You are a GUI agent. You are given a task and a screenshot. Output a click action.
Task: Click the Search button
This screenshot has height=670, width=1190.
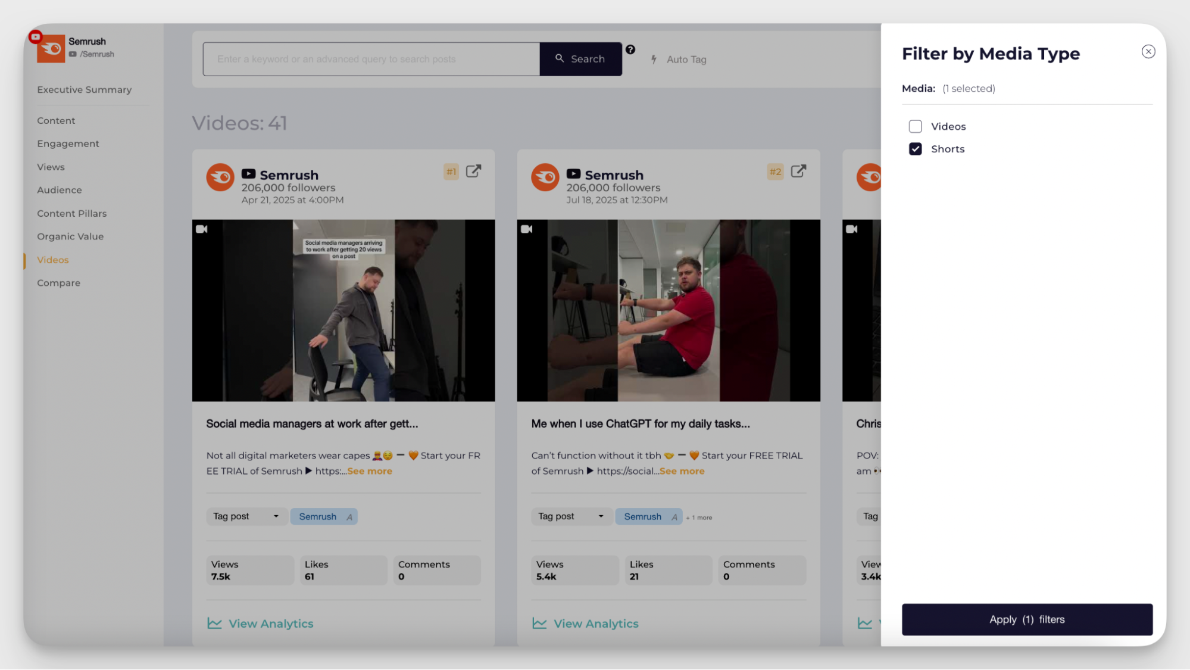point(580,59)
